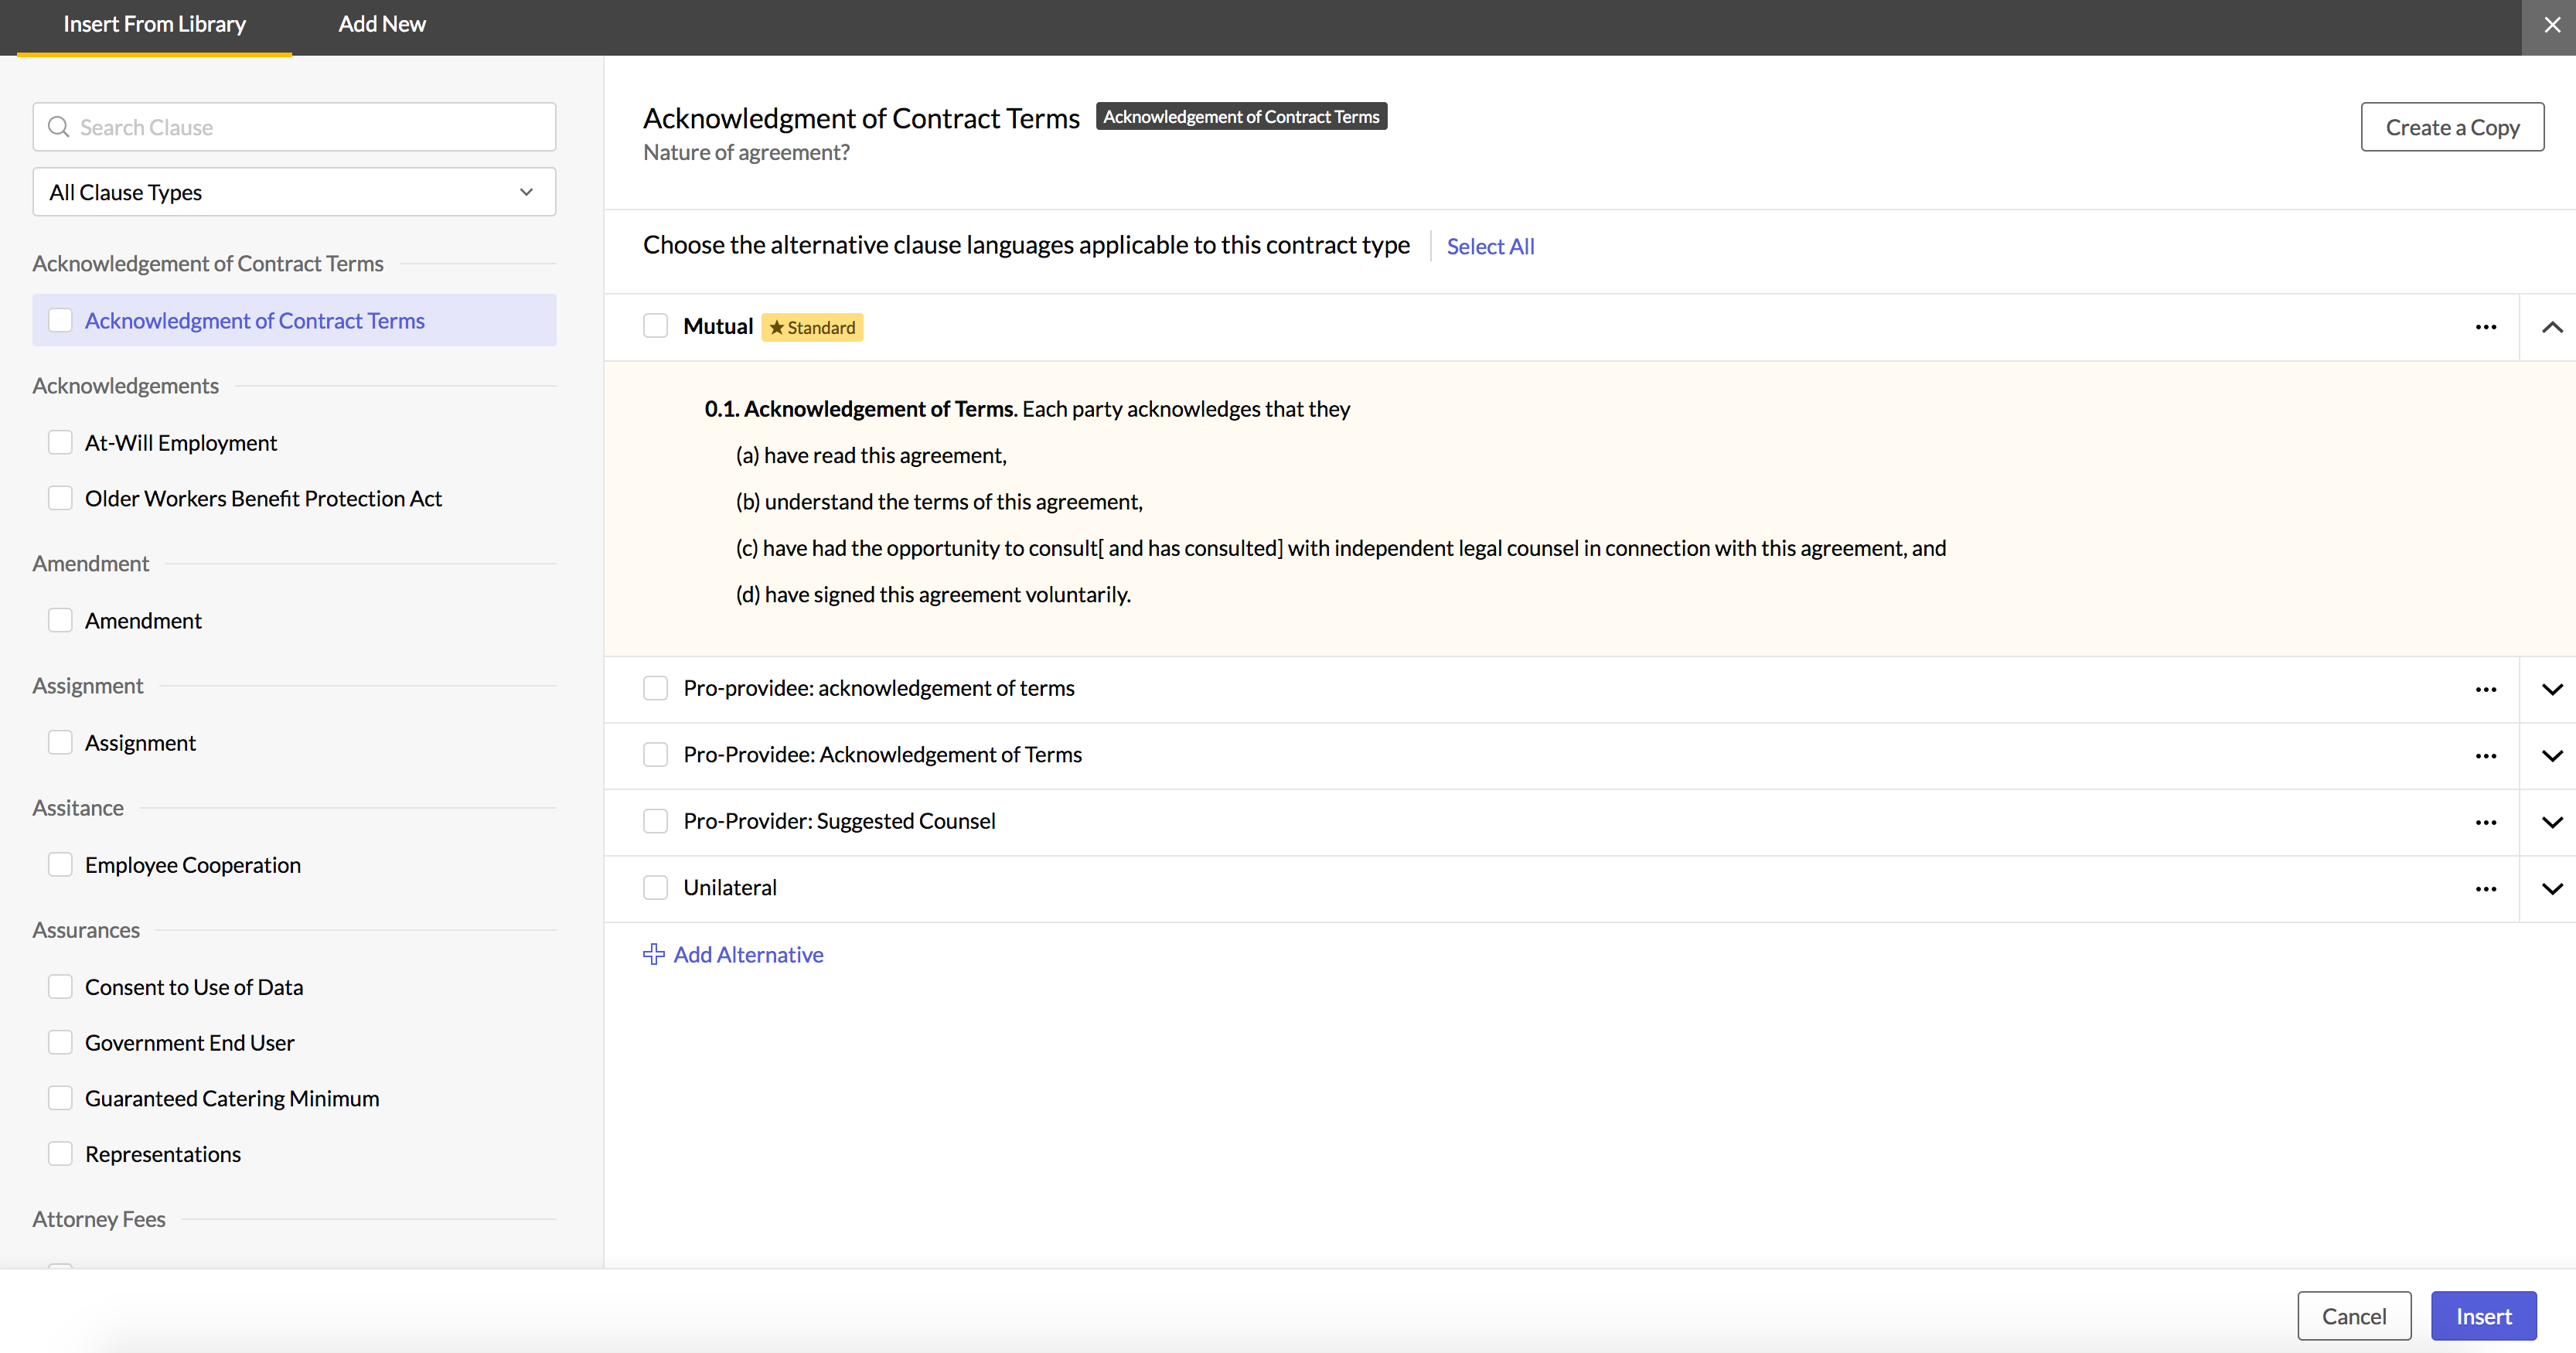Click the Create a Copy button
This screenshot has width=2576, height=1353.
point(2451,127)
